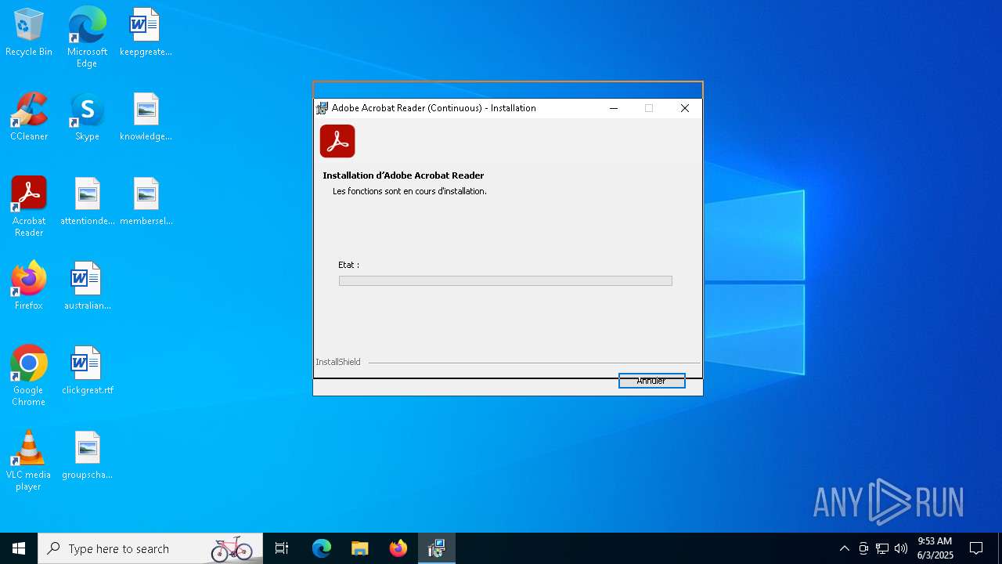Open Firefox from taskbar
Screen dimensions: 1002x564
(398, 548)
